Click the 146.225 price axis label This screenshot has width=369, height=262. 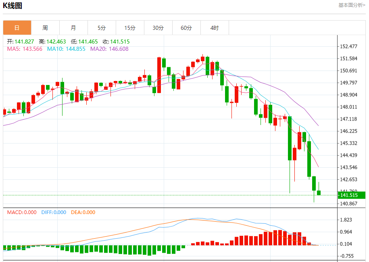348,131
